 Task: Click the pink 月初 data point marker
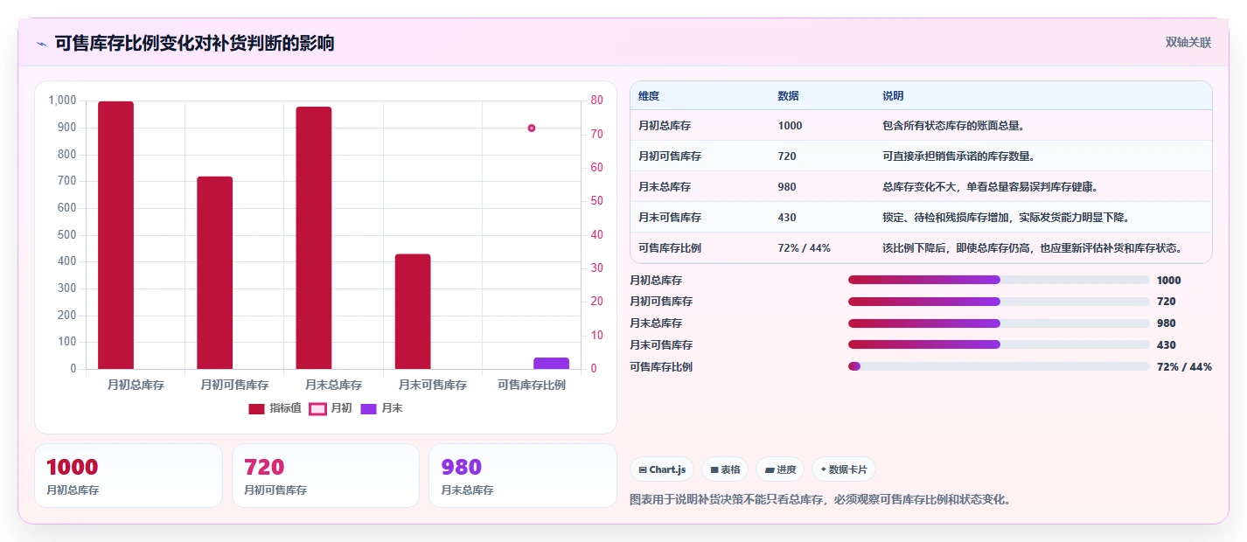coord(532,128)
